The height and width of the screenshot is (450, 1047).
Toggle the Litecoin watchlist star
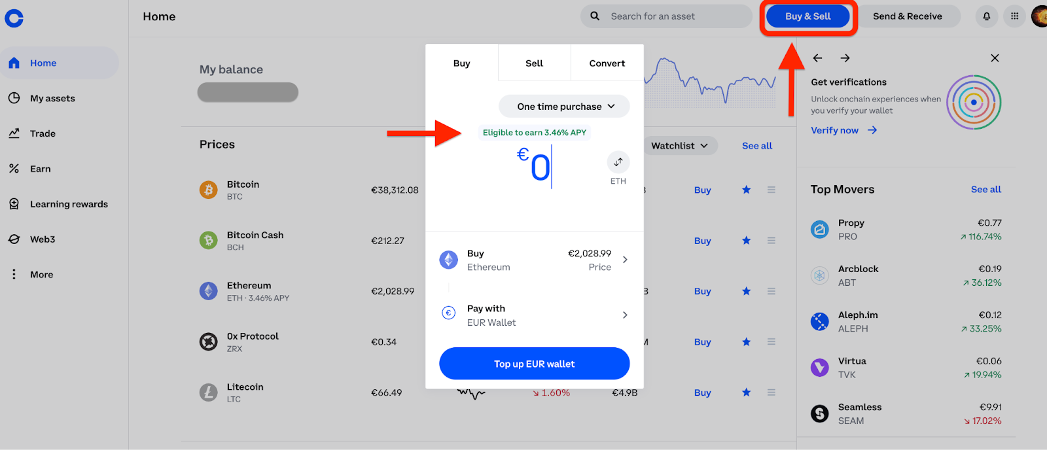click(746, 392)
